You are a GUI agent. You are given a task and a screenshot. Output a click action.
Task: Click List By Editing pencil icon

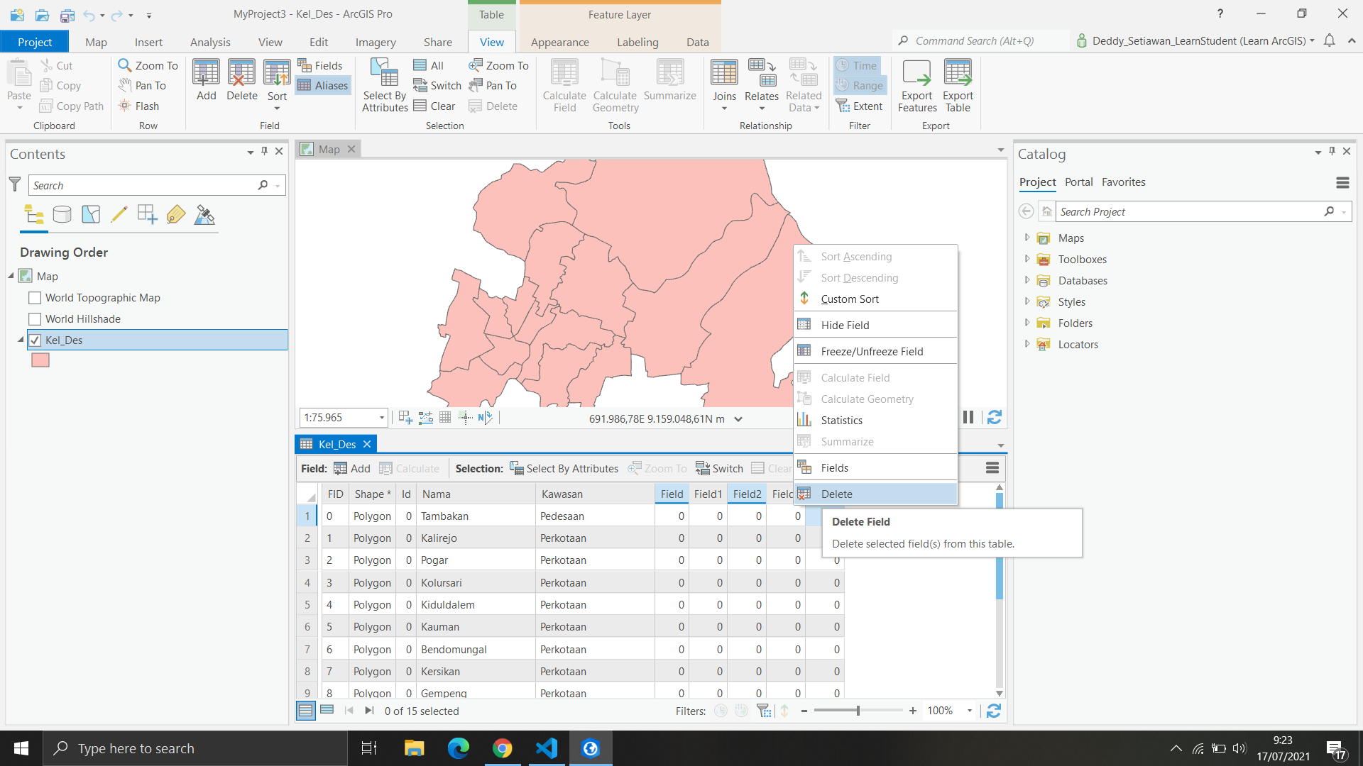pyautogui.click(x=119, y=214)
